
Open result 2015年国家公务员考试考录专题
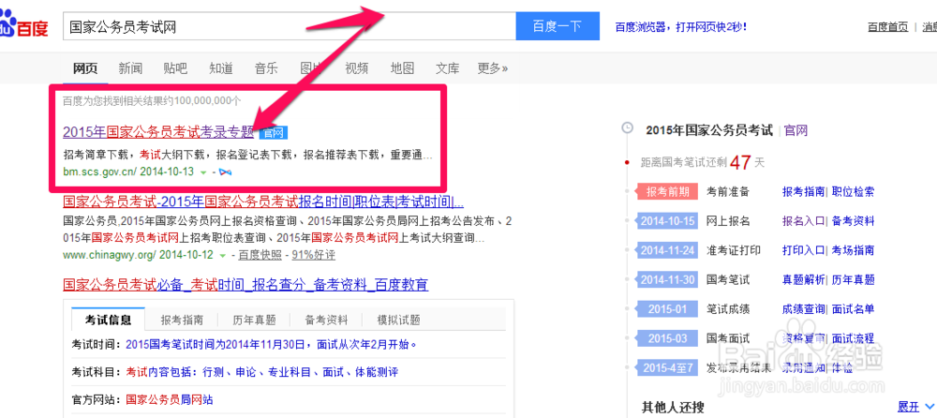point(158,131)
